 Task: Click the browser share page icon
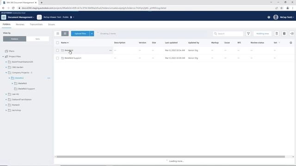tap(277, 8)
